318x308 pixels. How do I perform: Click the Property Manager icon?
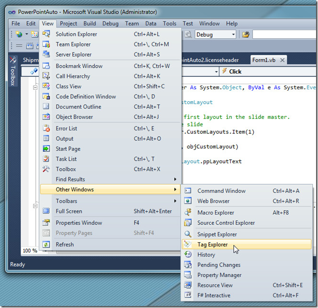(188, 275)
